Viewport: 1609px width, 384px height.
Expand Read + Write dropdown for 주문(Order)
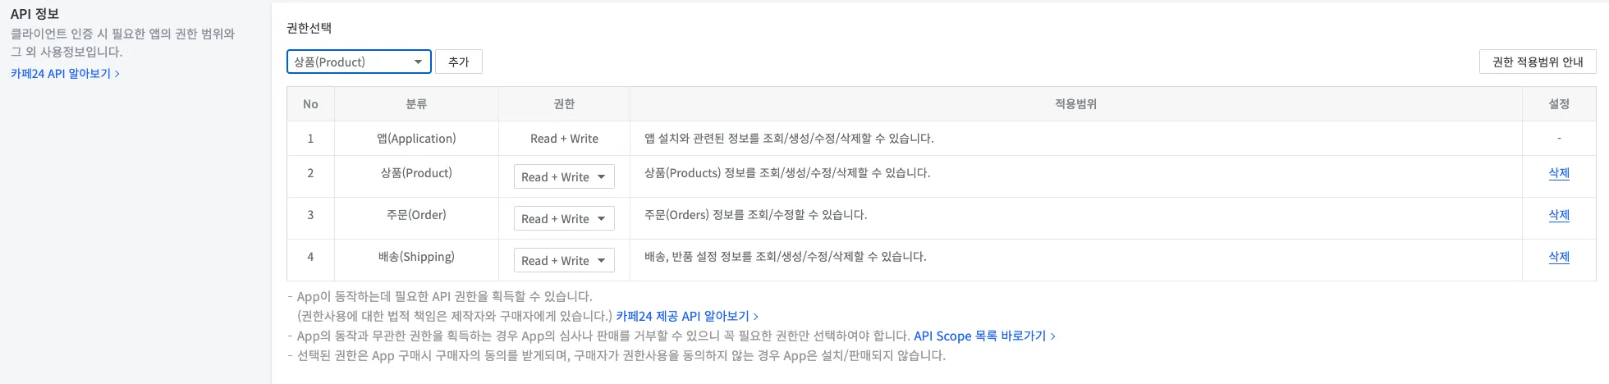click(564, 218)
